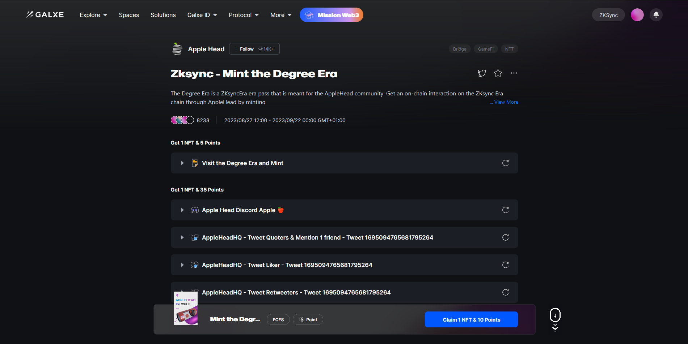Go to the Solutions menu item
Image resolution: width=688 pixels, height=344 pixels.
tap(163, 15)
